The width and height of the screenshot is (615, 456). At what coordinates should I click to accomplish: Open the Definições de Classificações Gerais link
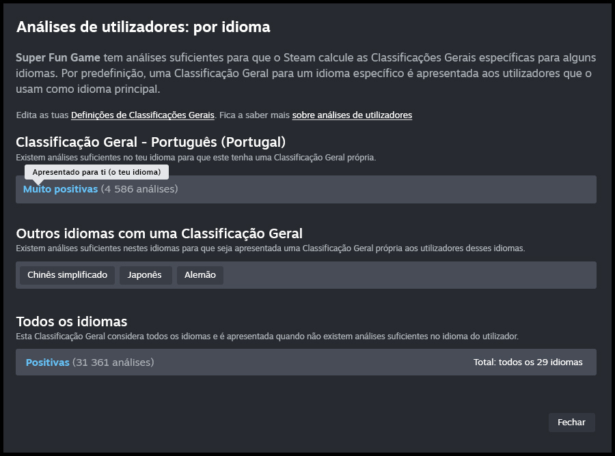click(x=142, y=115)
